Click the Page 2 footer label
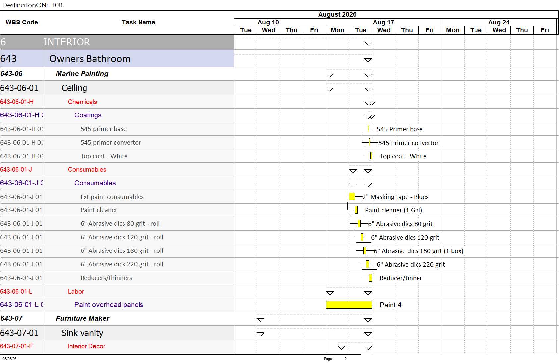Image resolution: width=559 pixels, height=363 pixels. [x=335, y=359]
